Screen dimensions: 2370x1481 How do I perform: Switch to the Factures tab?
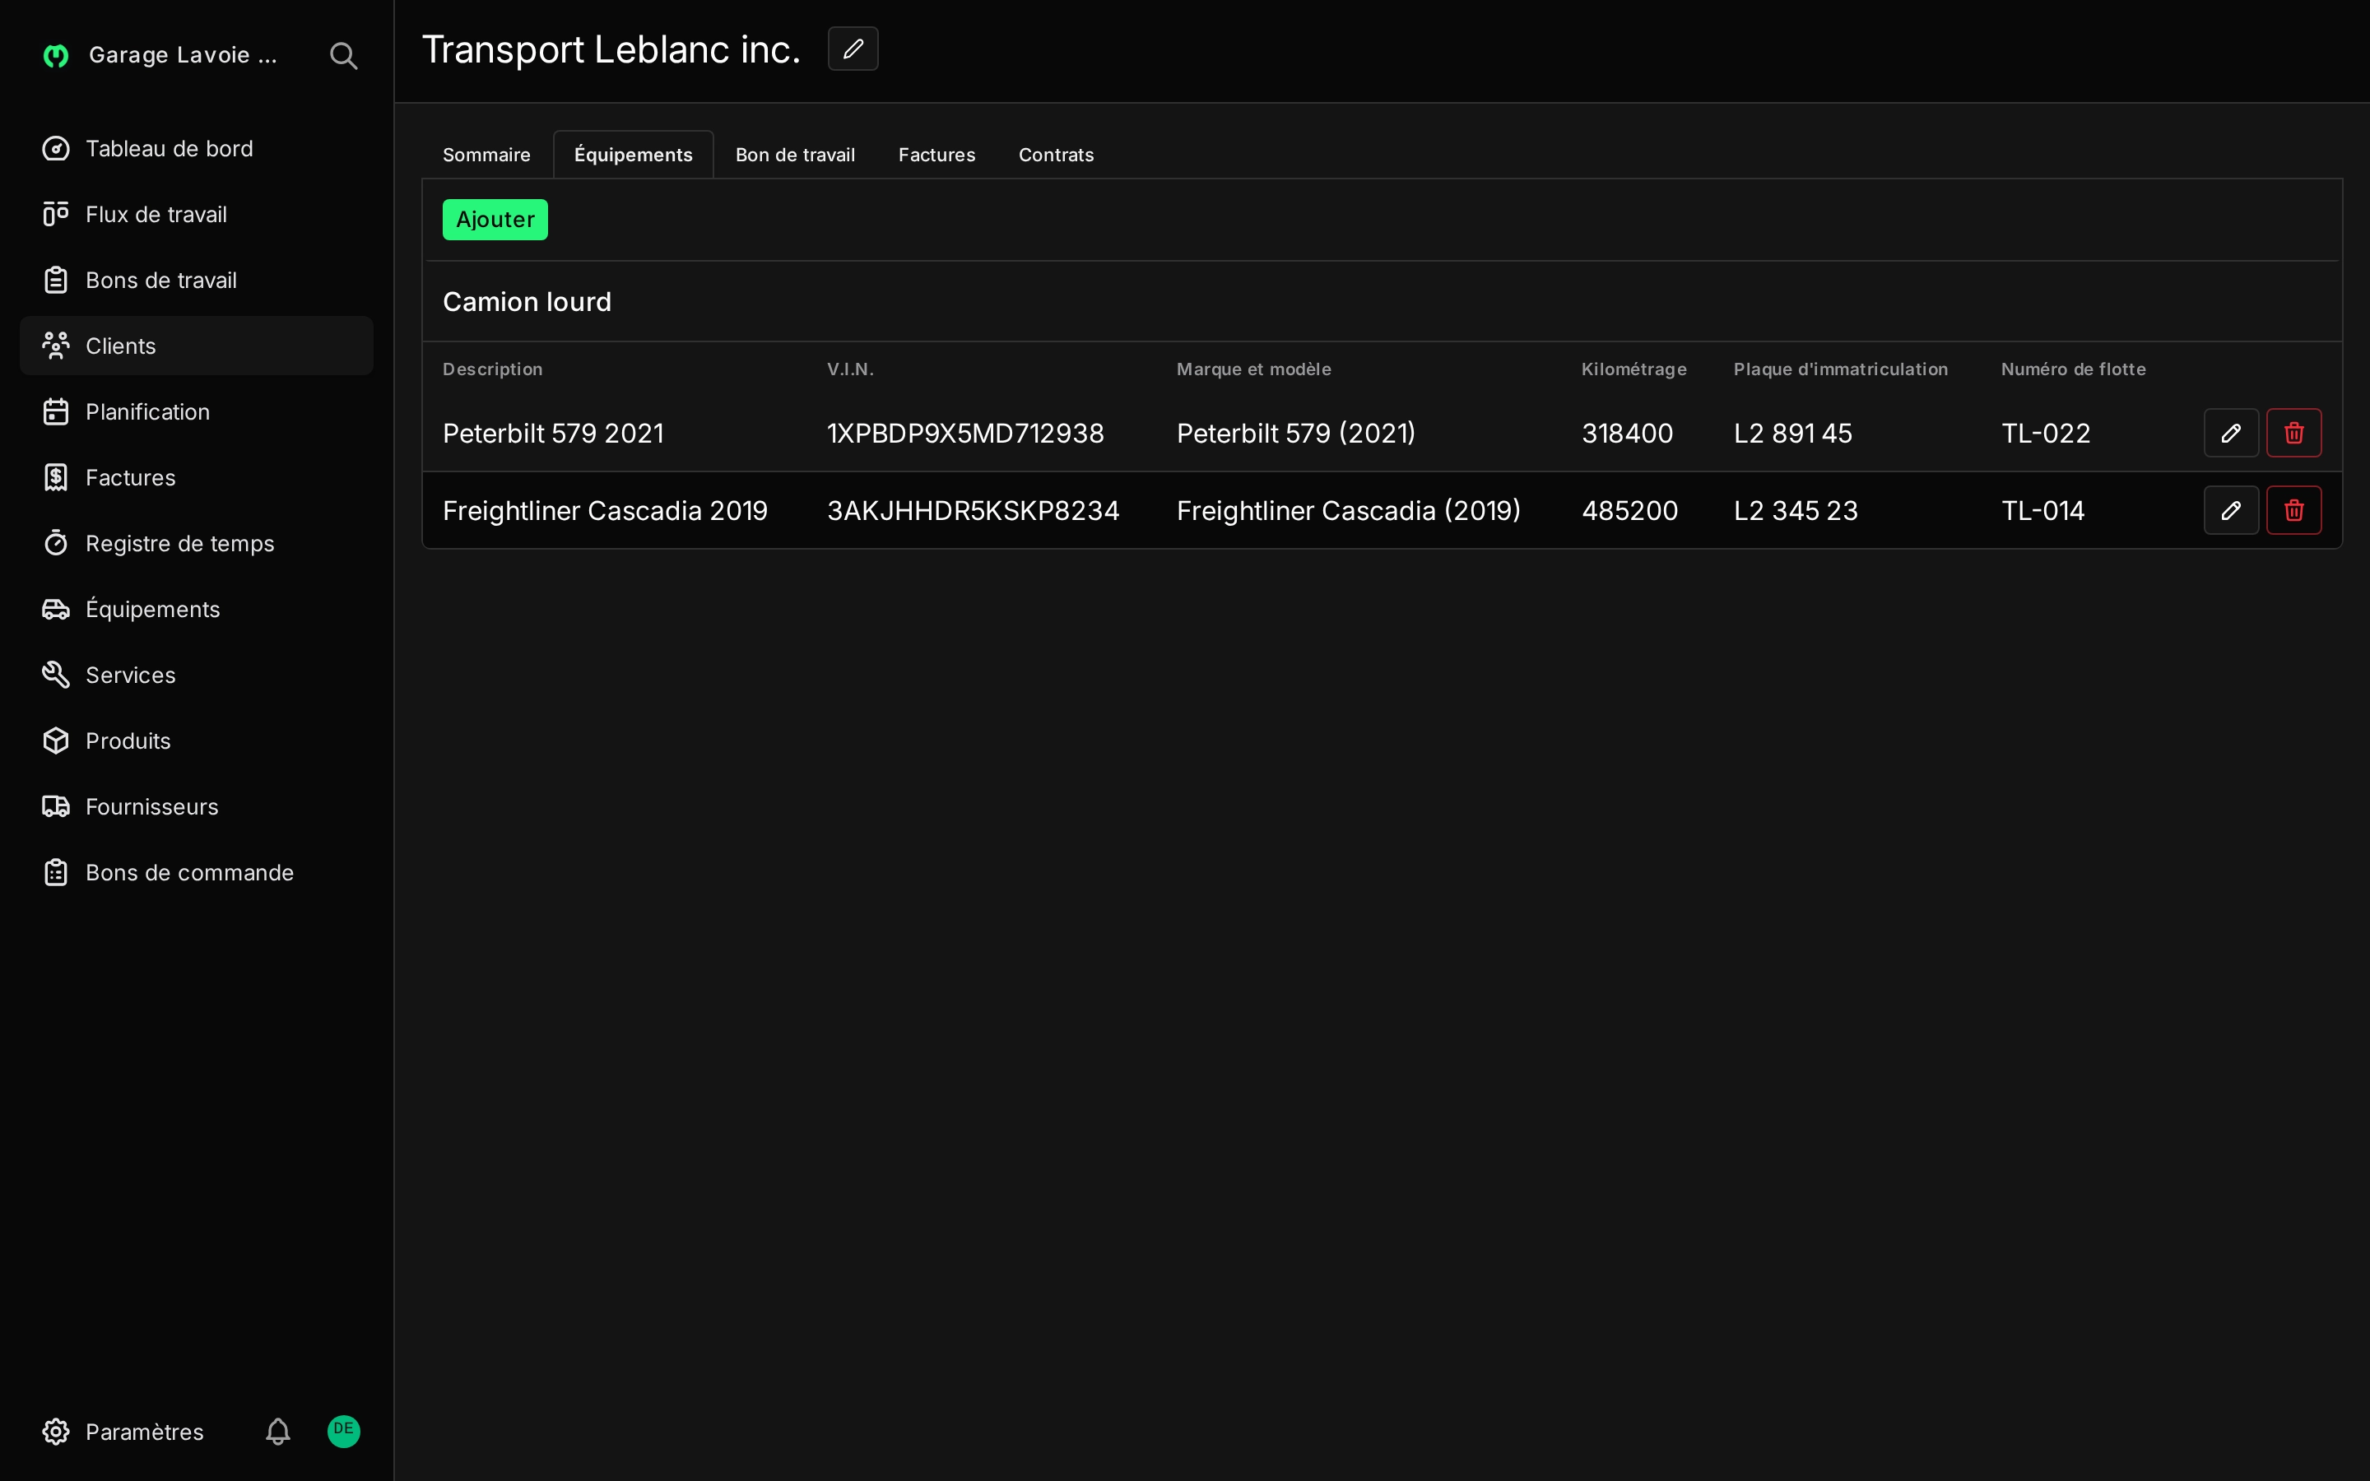(937, 155)
